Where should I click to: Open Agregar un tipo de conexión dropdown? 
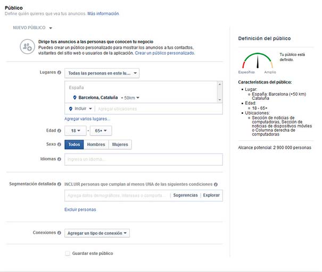97,233
